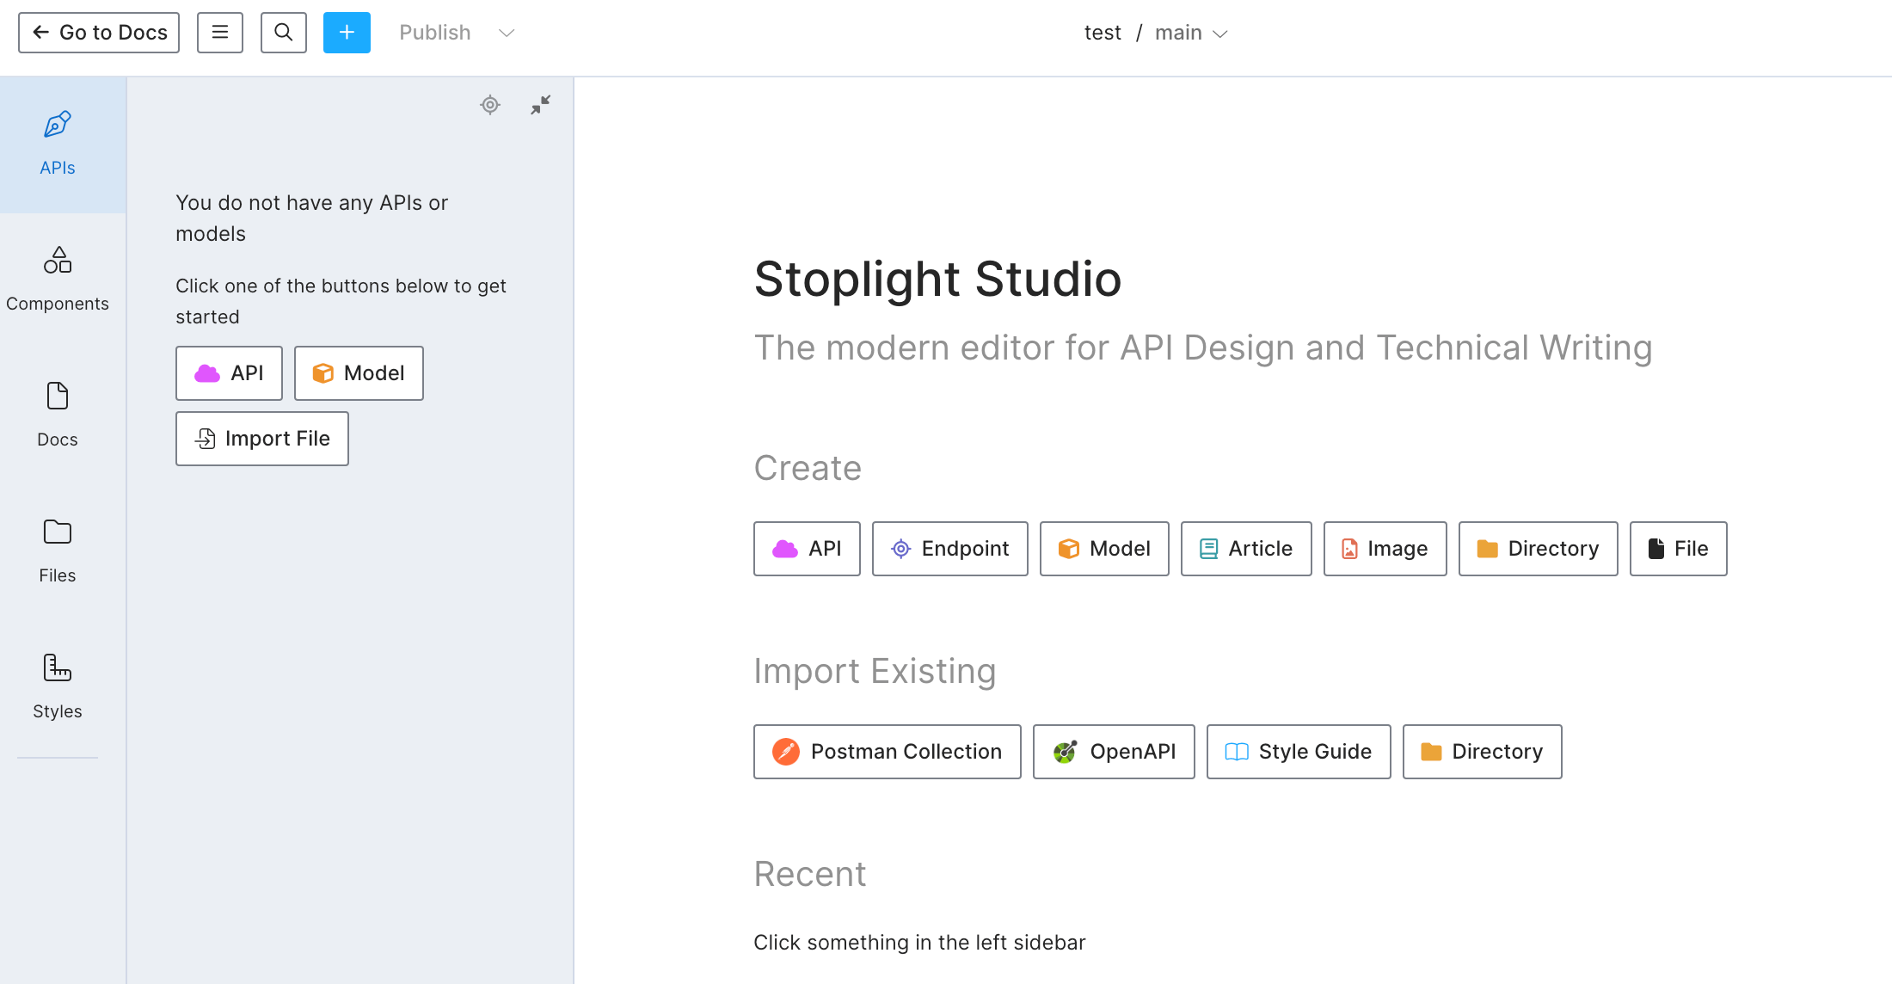Click the blue plus create button
The image size is (1892, 984).
point(347,33)
